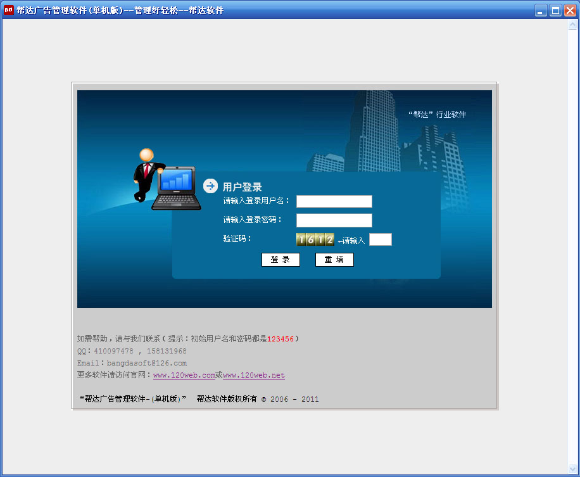Click the round arrow icon beside 用户登录
Image resolution: width=580 pixels, height=477 pixels.
click(210, 186)
